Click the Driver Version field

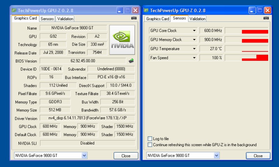tap(88, 118)
